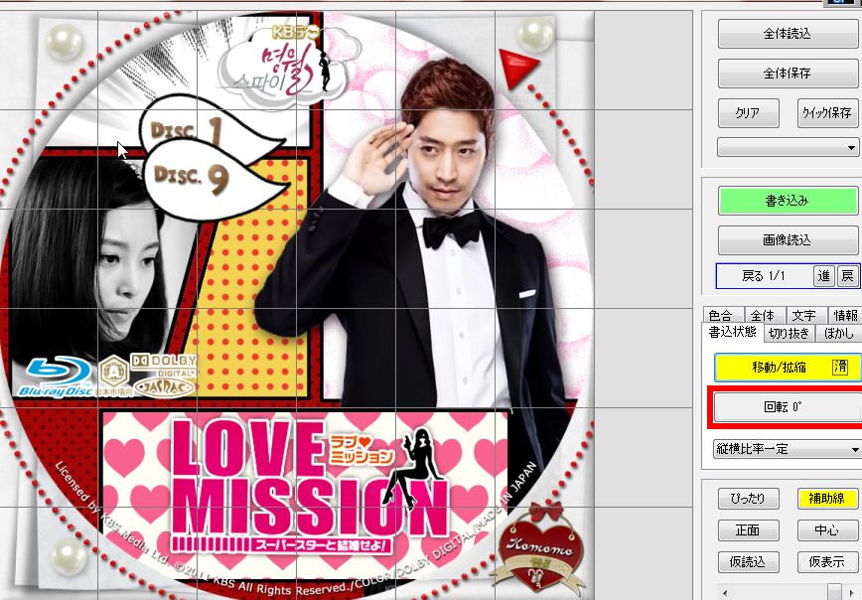Select the 書込状態 tab
Screen dimensions: 862x600
[x=732, y=333]
